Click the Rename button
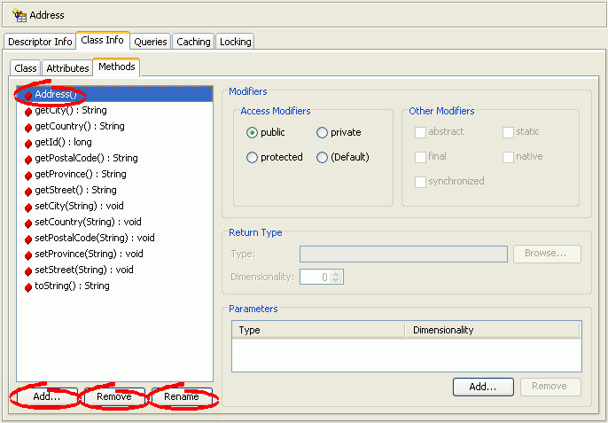 [x=182, y=396]
